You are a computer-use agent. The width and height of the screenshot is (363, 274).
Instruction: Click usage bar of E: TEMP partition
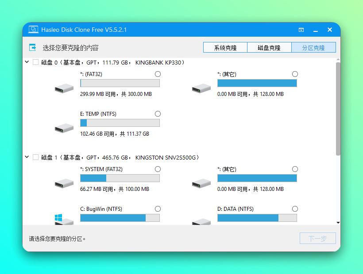point(120,123)
